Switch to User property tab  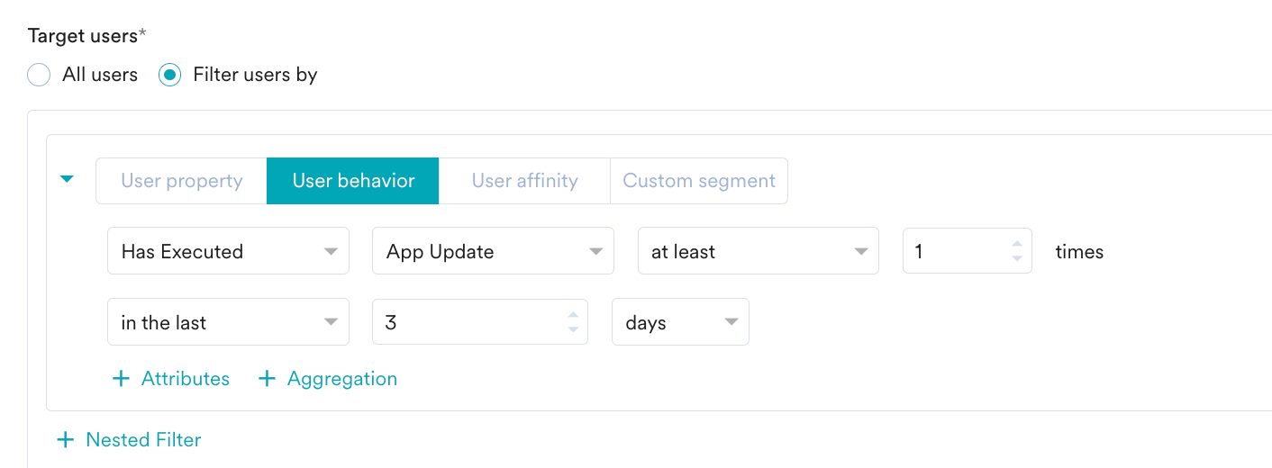[x=181, y=181]
